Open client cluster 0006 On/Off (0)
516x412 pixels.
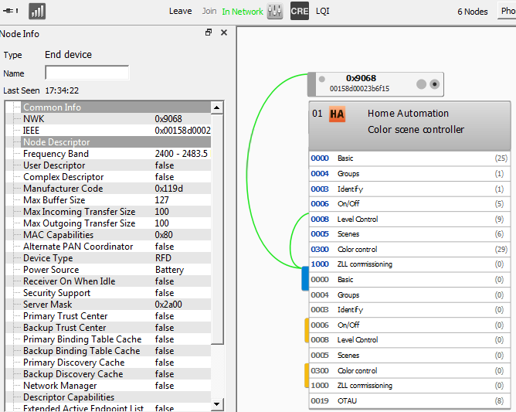409,325
